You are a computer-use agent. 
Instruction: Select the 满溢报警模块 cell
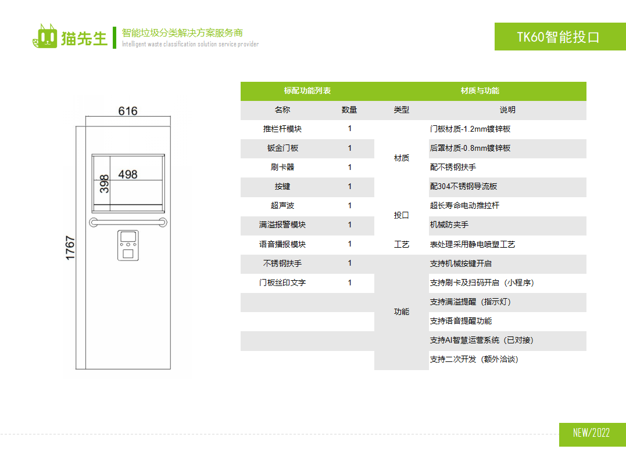coord(282,225)
